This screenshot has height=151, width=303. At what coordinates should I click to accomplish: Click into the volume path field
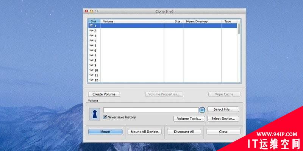tap(151, 110)
